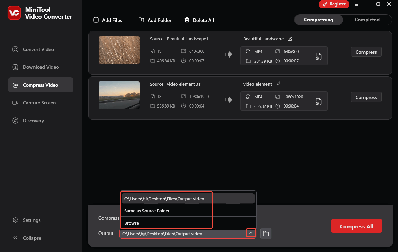The image size is (398, 252).
Task: Compress the Beautiful Landscape video
Action: click(x=366, y=52)
